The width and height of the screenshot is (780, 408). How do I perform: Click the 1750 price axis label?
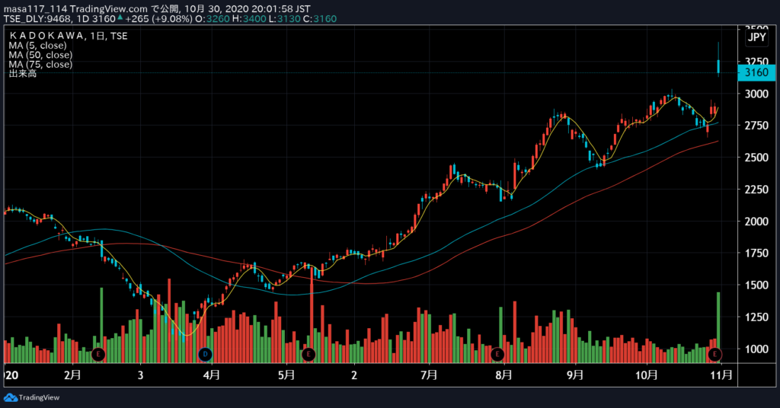click(x=756, y=253)
